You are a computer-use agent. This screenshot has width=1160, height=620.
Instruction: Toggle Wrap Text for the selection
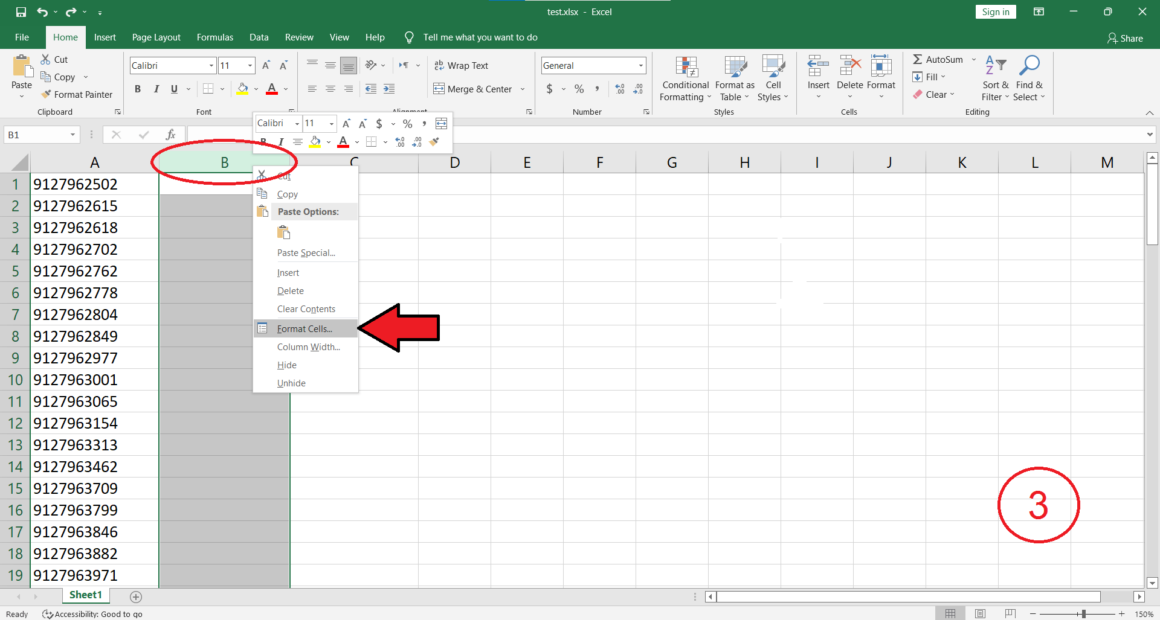click(461, 65)
